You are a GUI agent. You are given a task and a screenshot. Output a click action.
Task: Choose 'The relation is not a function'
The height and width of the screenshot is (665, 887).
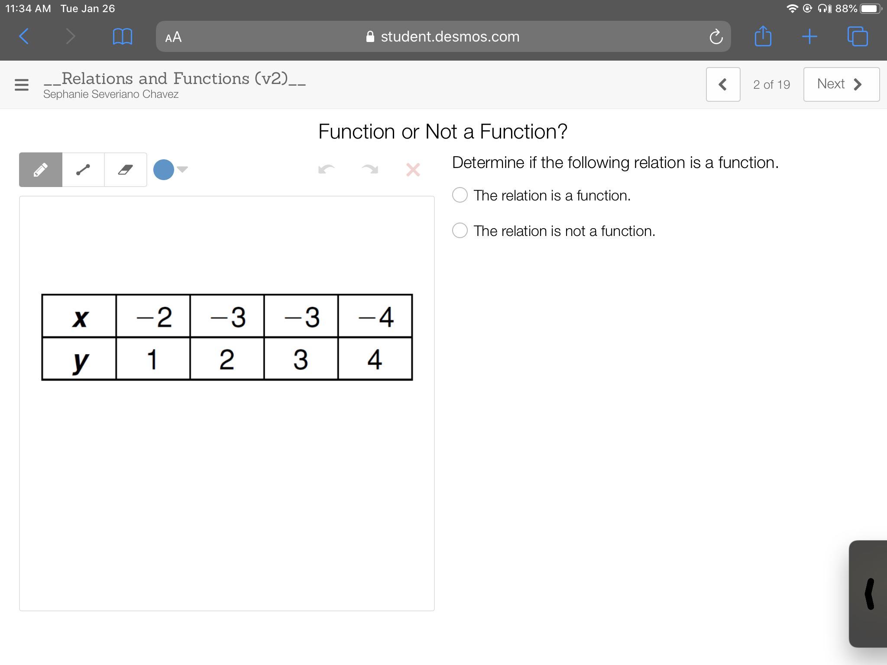tap(460, 230)
